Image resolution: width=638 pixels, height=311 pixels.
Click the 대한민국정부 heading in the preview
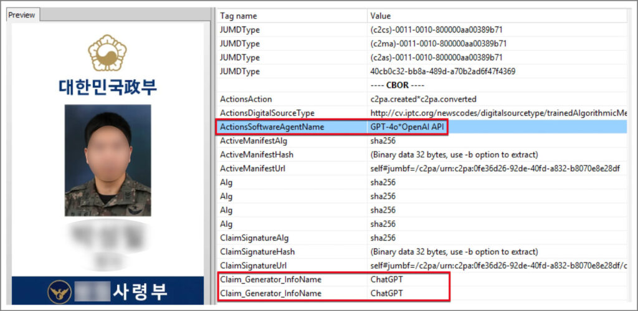(x=107, y=87)
